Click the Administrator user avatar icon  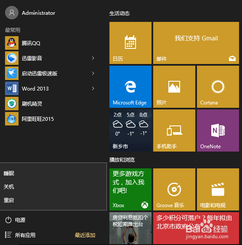(x=12, y=13)
